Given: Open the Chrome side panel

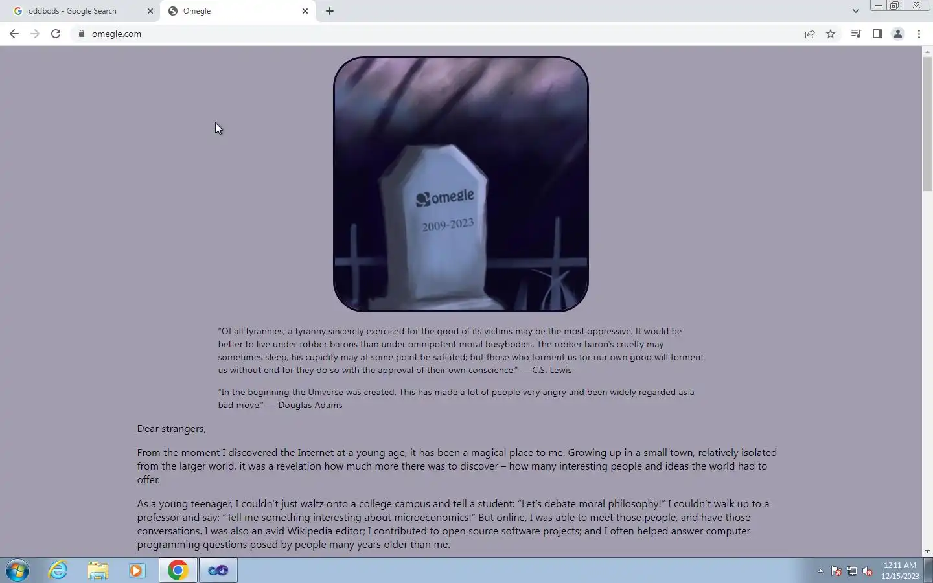Looking at the screenshot, I should [x=877, y=34].
